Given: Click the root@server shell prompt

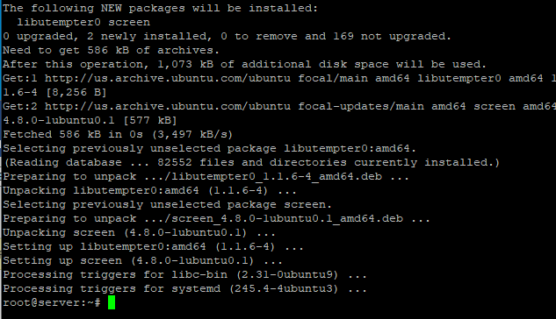Looking at the screenshot, I should [x=52, y=302].
